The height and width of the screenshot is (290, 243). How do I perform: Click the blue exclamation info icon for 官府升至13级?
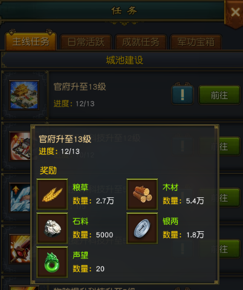(x=183, y=95)
